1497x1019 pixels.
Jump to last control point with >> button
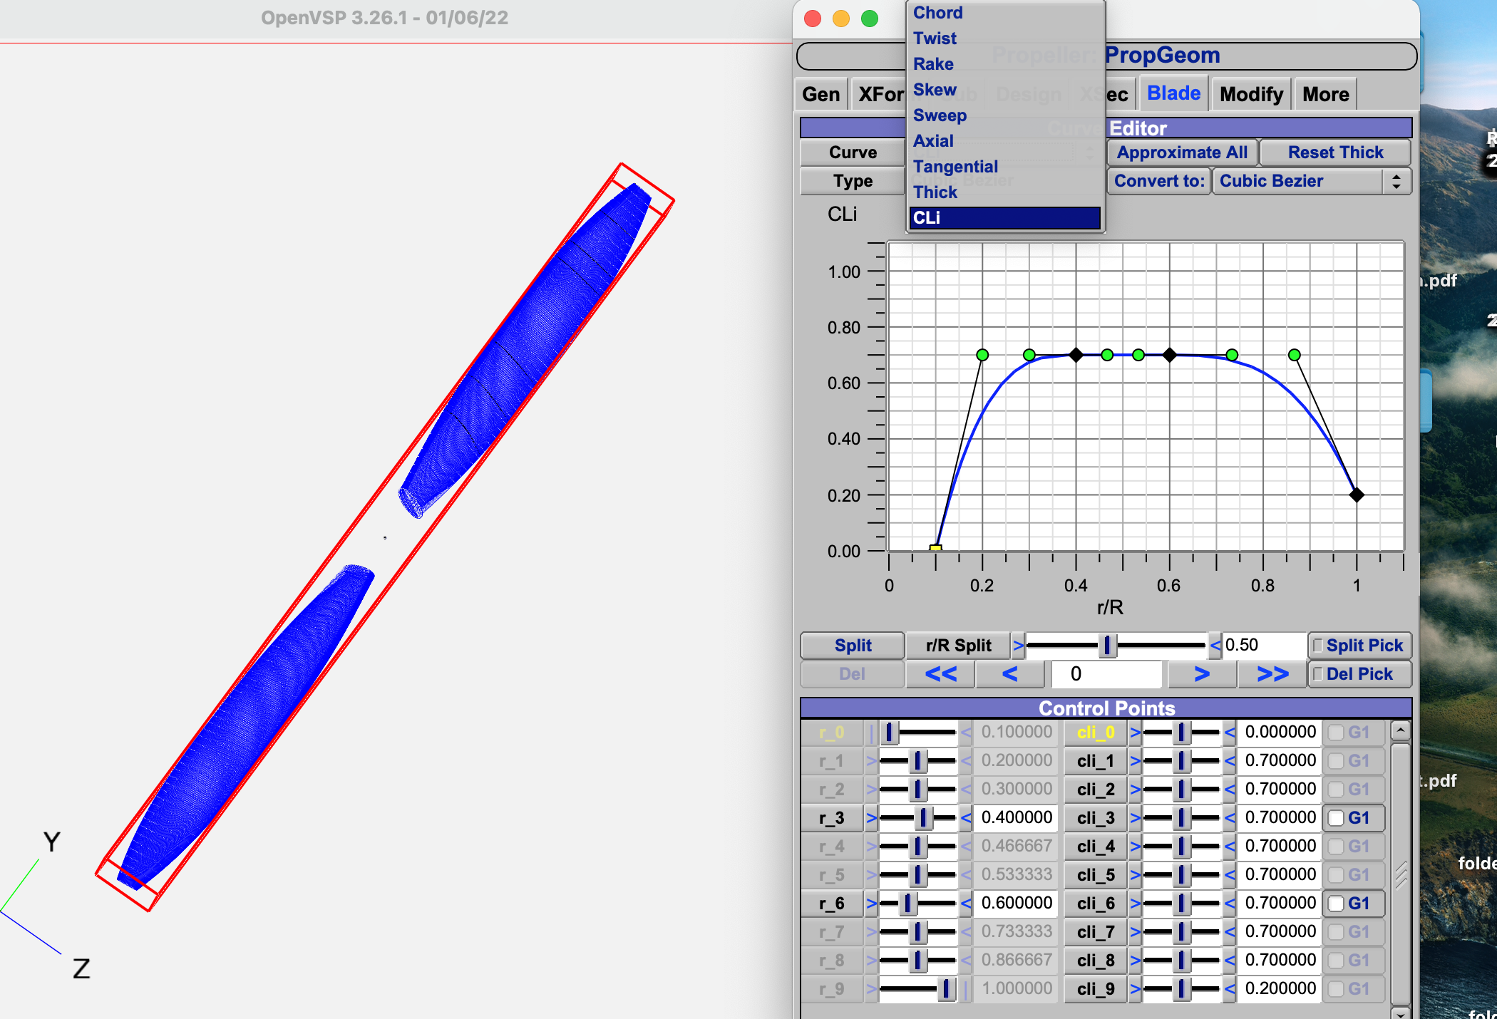(x=1272, y=674)
